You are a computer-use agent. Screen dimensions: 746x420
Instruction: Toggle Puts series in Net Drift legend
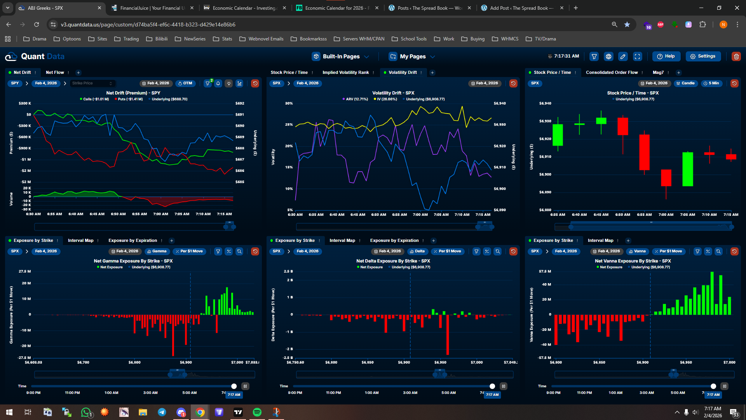(x=129, y=99)
